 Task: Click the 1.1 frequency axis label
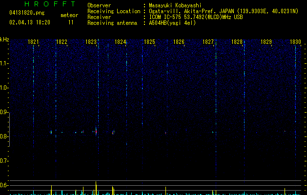coord(4,63)
